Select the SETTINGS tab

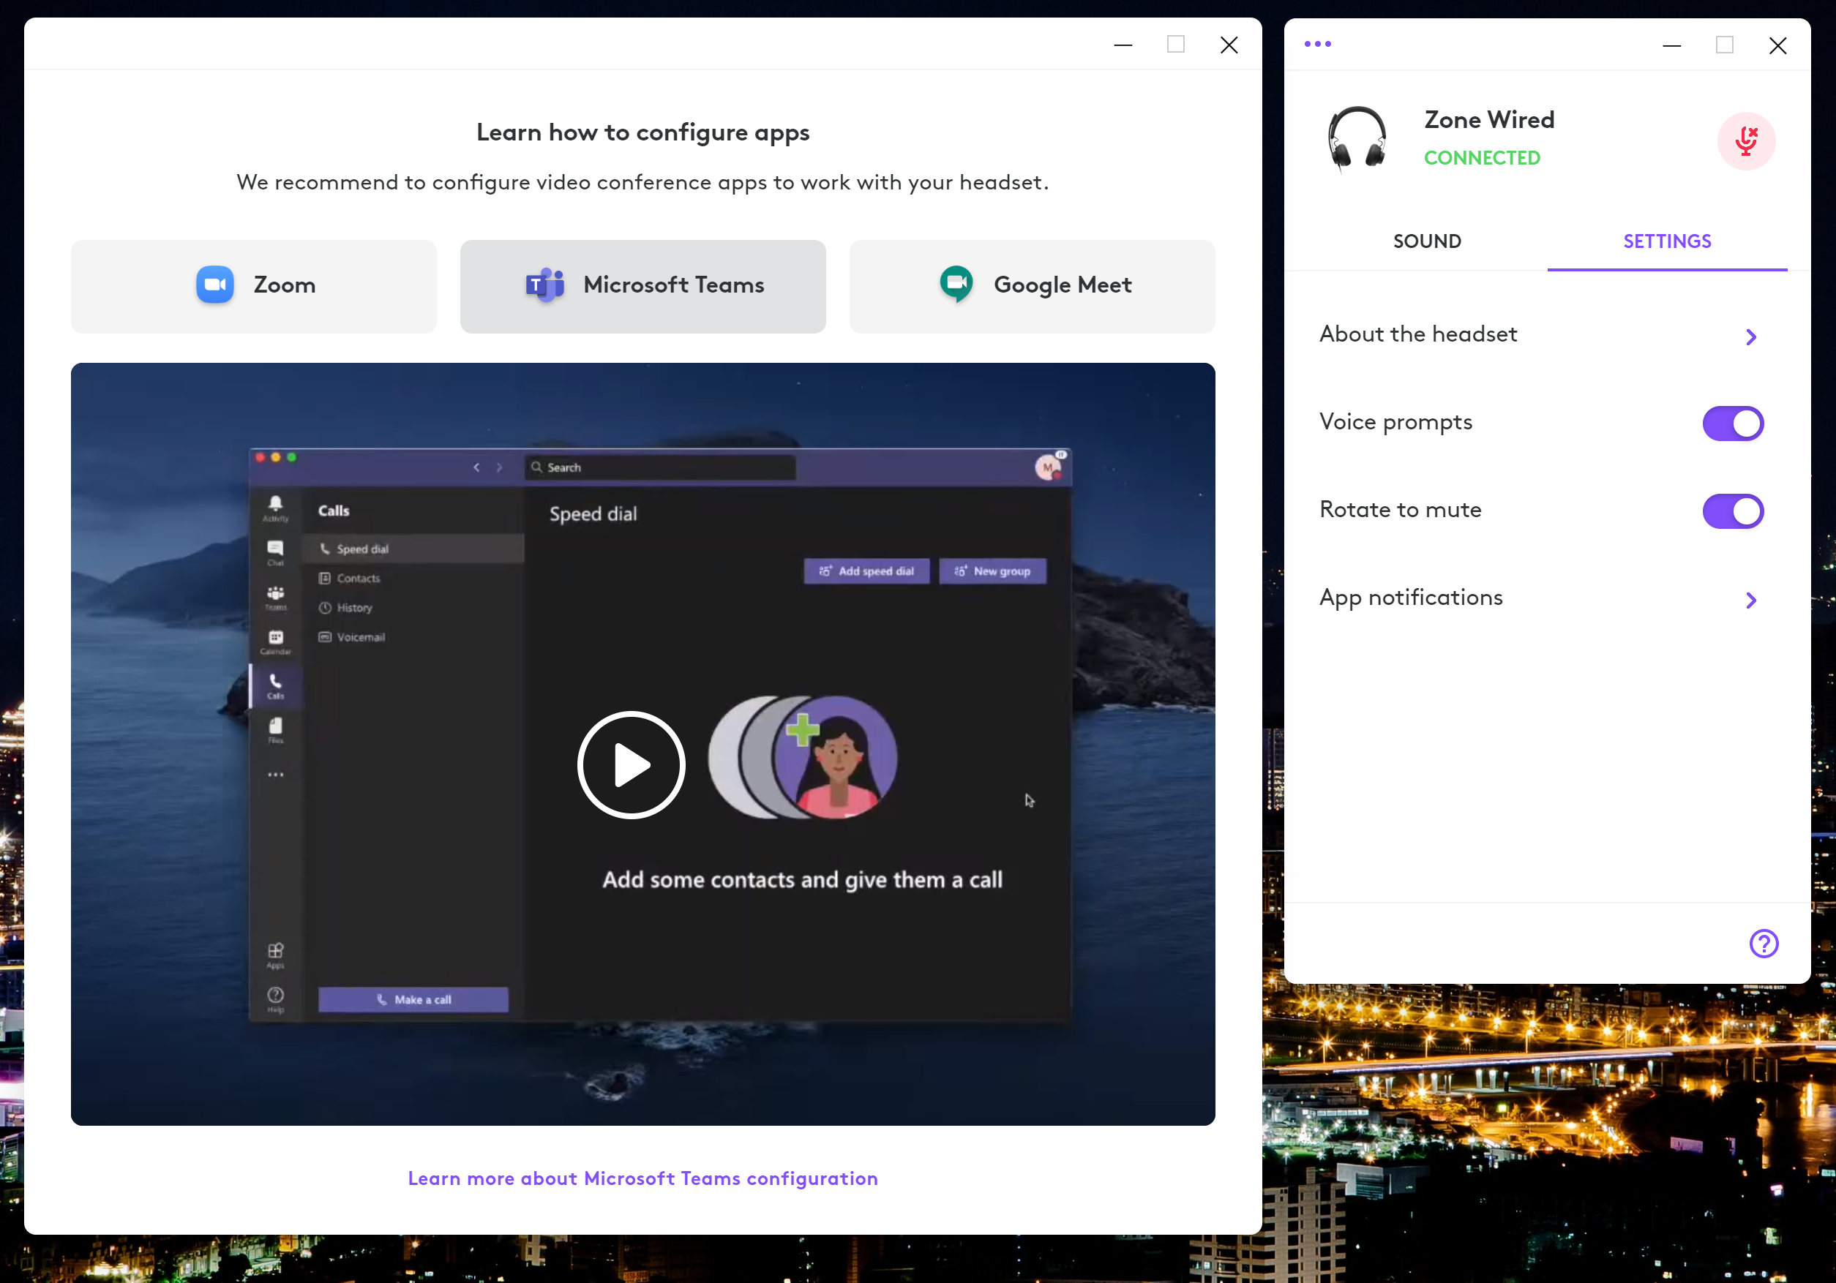1666,241
